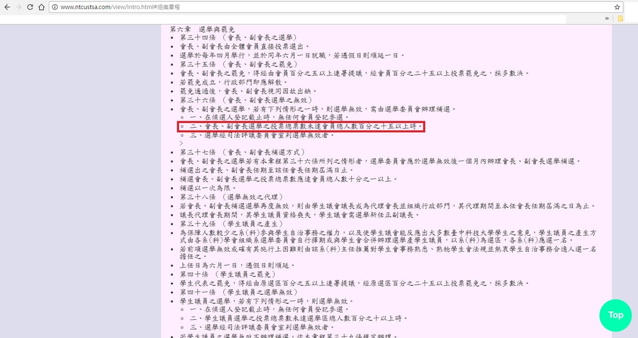The height and width of the screenshot is (338, 638).
Task: Click the 第三十八條 (選舉無效之代理) line
Action: click(x=232, y=197)
